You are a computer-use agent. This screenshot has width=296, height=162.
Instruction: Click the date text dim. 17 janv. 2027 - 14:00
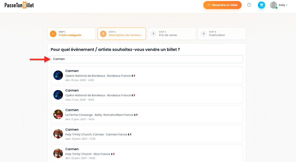[x=80, y=119]
